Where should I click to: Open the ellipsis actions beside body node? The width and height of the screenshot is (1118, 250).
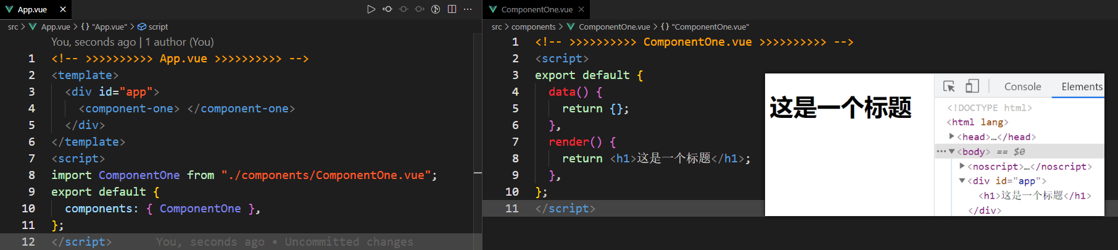tap(941, 151)
